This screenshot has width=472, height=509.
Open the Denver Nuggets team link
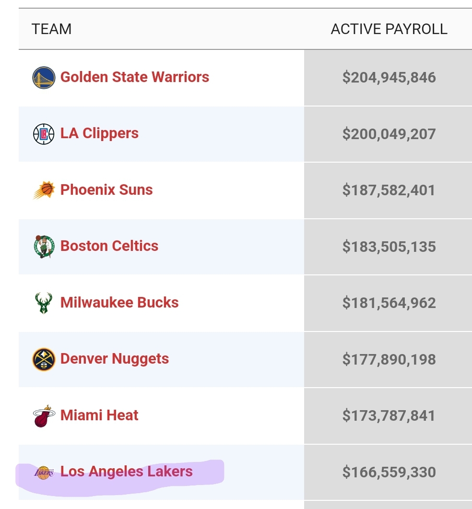pyautogui.click(x=115, y=359)
